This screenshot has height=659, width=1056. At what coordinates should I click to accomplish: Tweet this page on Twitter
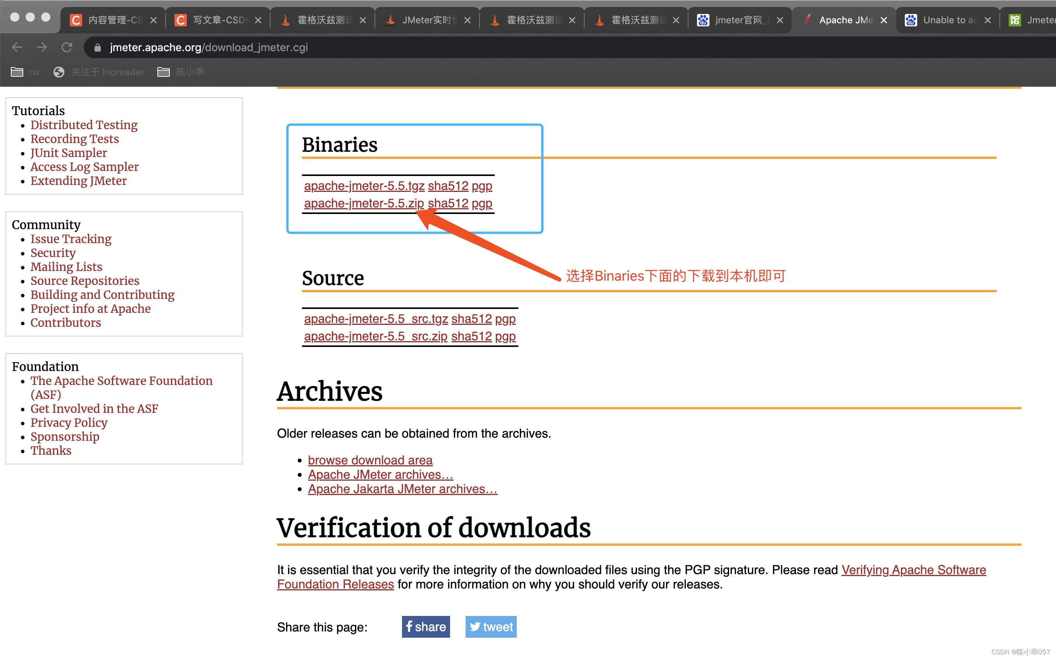491,626
